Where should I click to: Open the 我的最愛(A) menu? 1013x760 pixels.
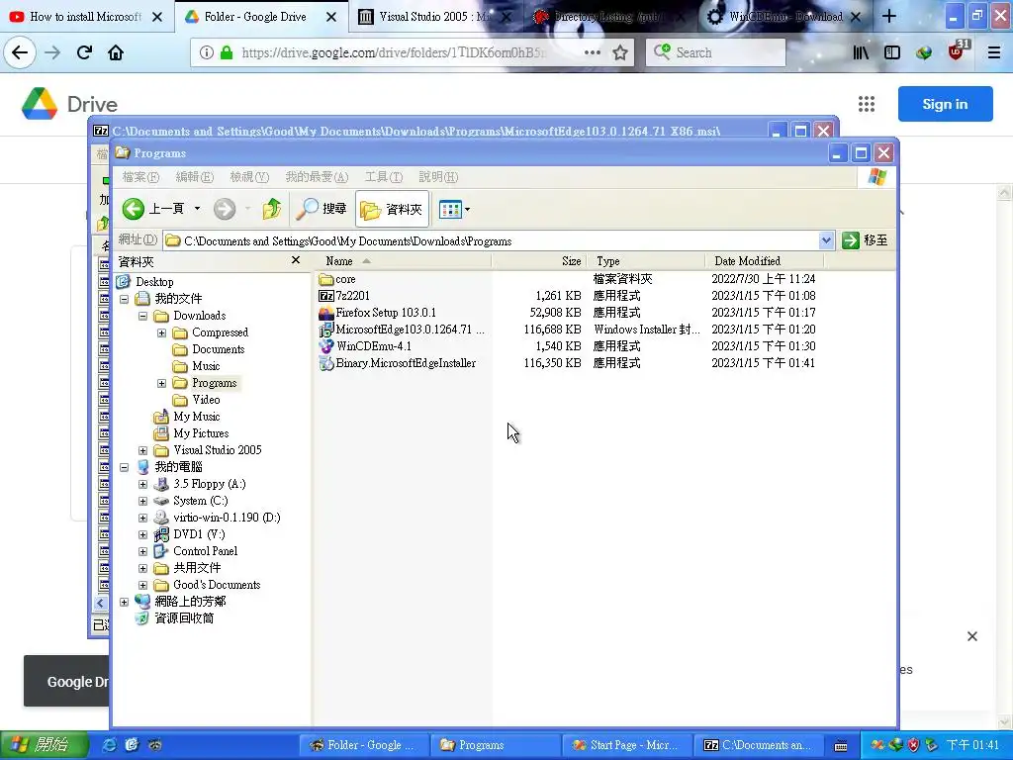click(x=317, y=177)
